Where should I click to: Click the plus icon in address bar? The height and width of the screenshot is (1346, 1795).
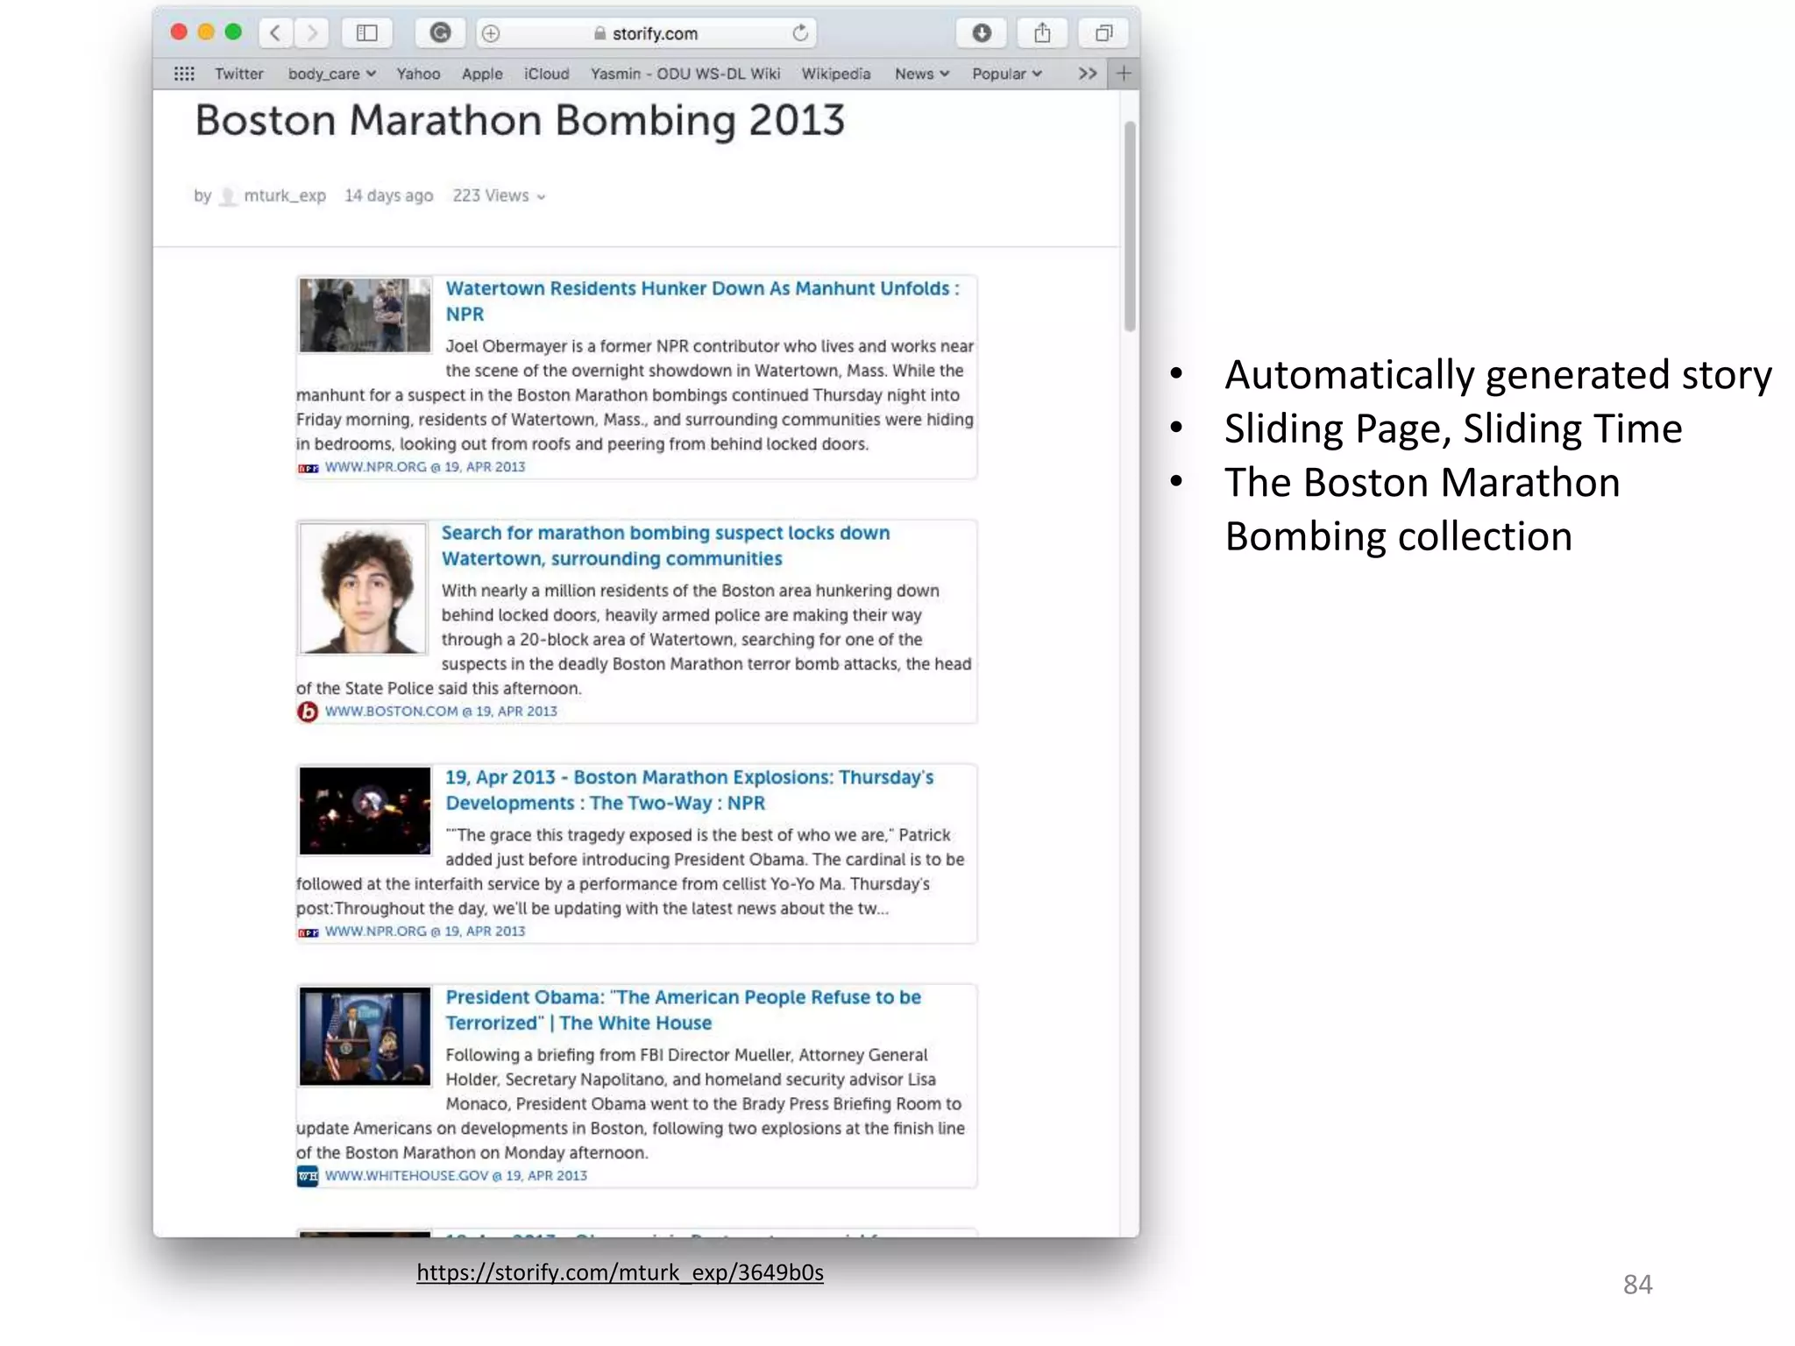pyautogui.click(x=492, y=33)
